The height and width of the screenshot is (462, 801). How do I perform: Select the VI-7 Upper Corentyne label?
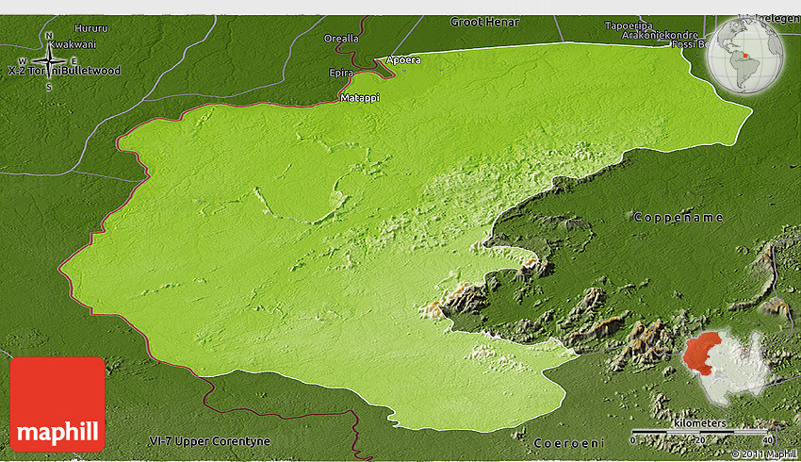click(x=209, y=441)
